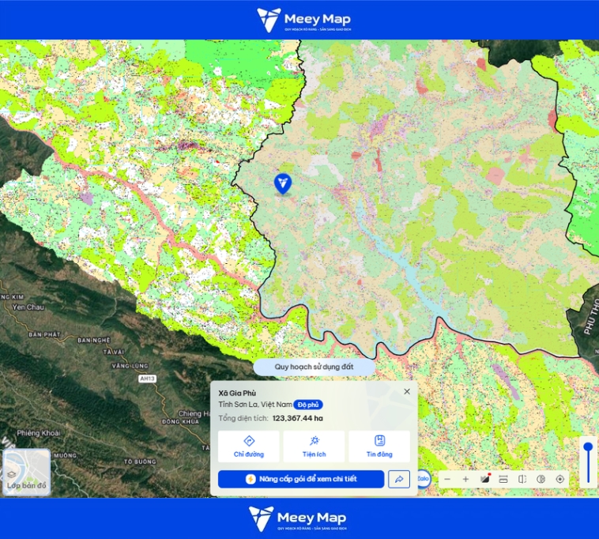Share location with the arrow share button

click(x=399, y=479)
